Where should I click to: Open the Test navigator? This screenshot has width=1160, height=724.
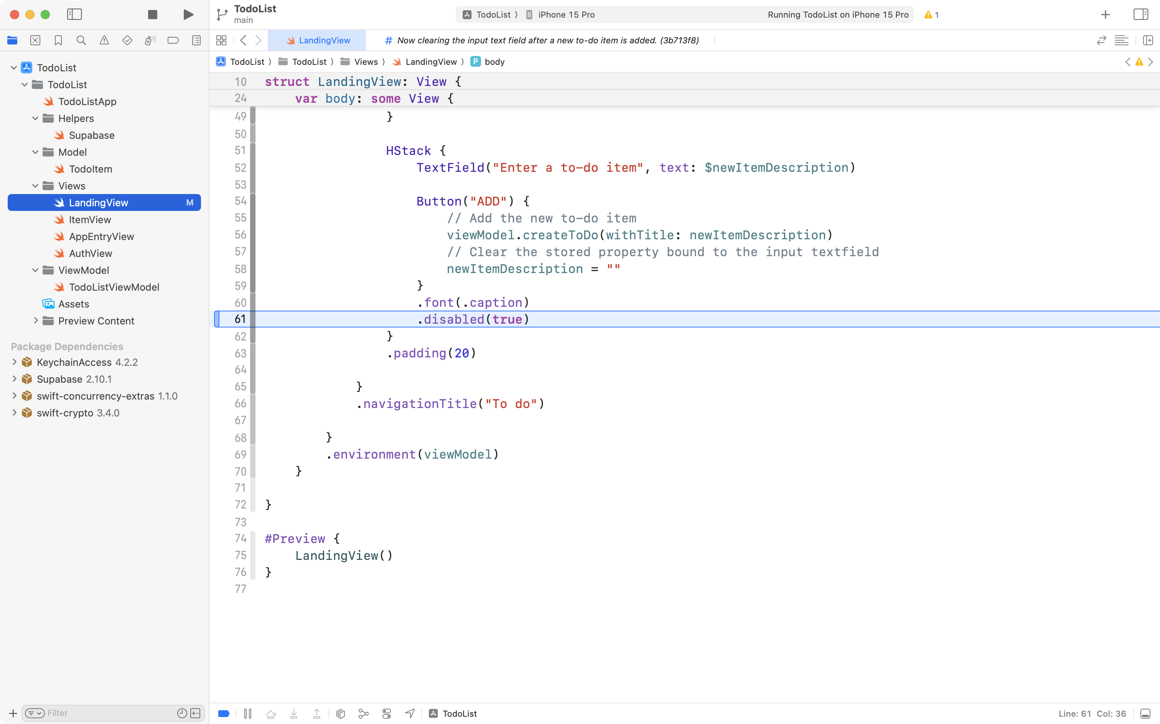click(x=127, y=40)
